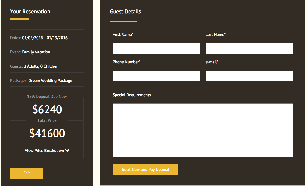307x186 pixels.
Task: Grab the Special Requirements textarea resize handle
Action: coord(291,156)
